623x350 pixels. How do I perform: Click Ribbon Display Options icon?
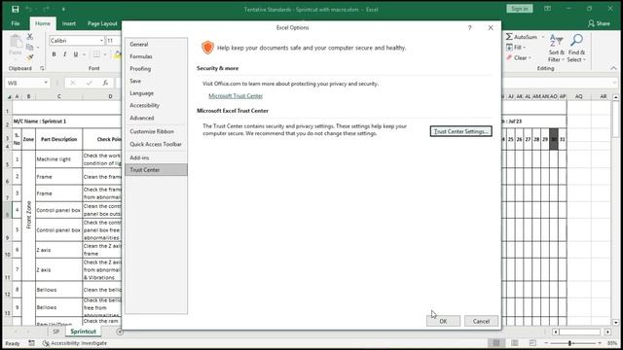pyautogui.click(x=547, y=9)
